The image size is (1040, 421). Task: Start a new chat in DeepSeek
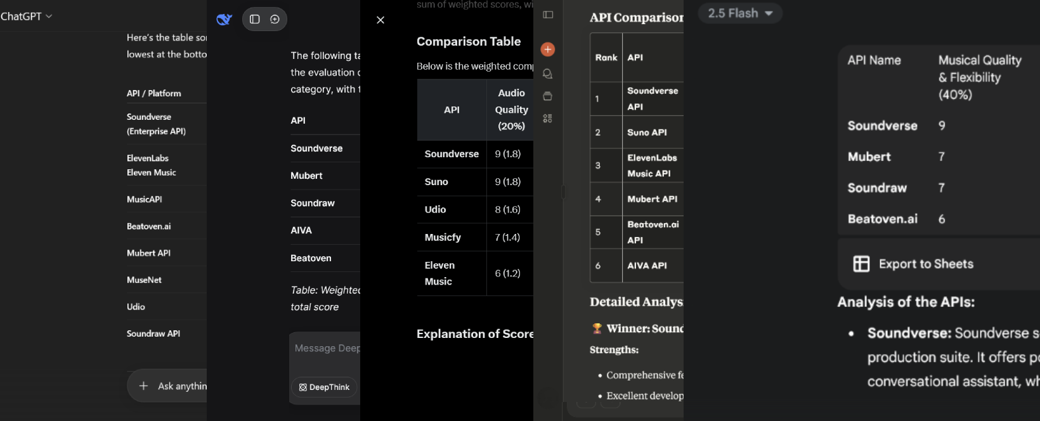click(x=275, y=19)
